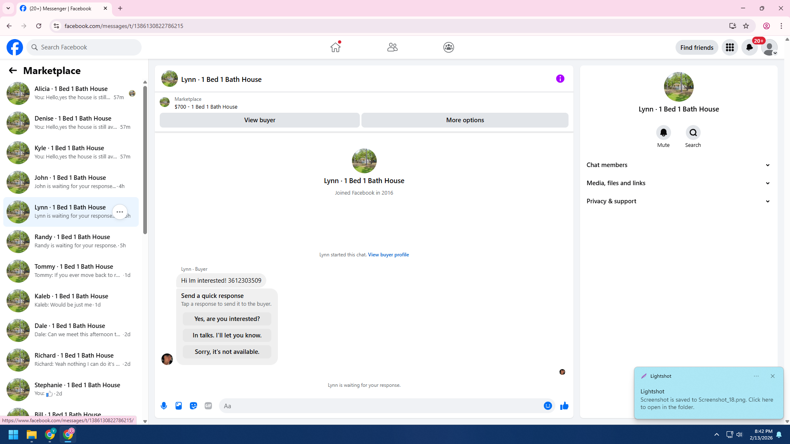Open the sticker picker icon

click(x=193, y=406)
